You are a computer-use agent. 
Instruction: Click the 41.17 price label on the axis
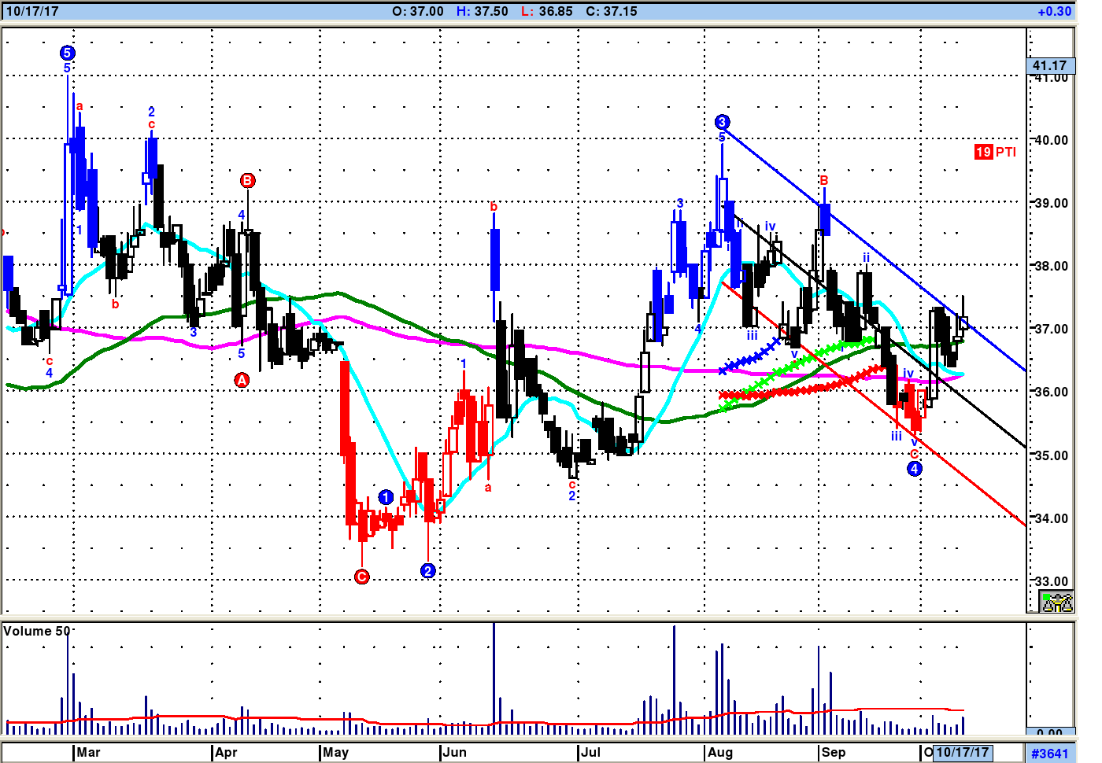1049,66
